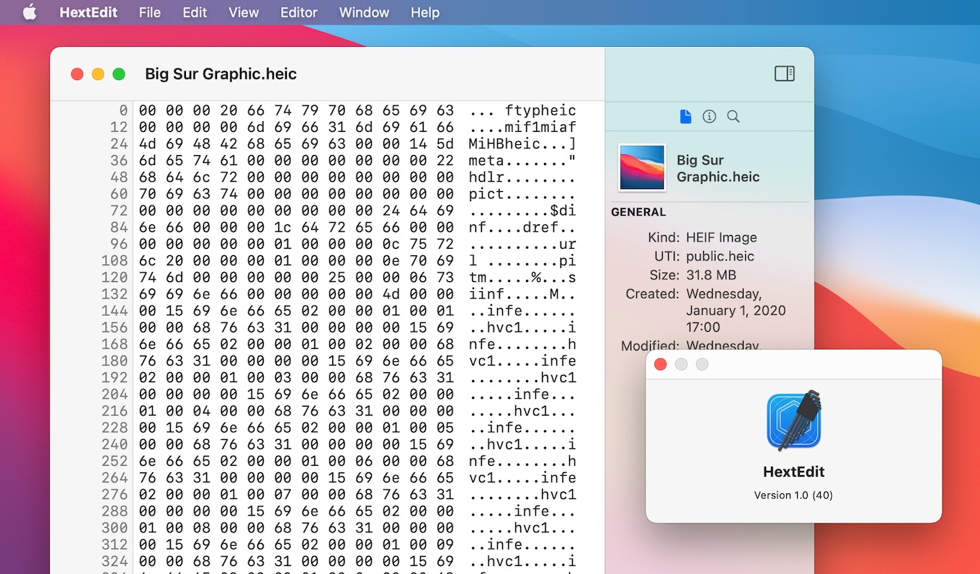The height and width of the screenshot is (574, 980).
Task: Close the HextEdit About window
Action: [660, 364]
